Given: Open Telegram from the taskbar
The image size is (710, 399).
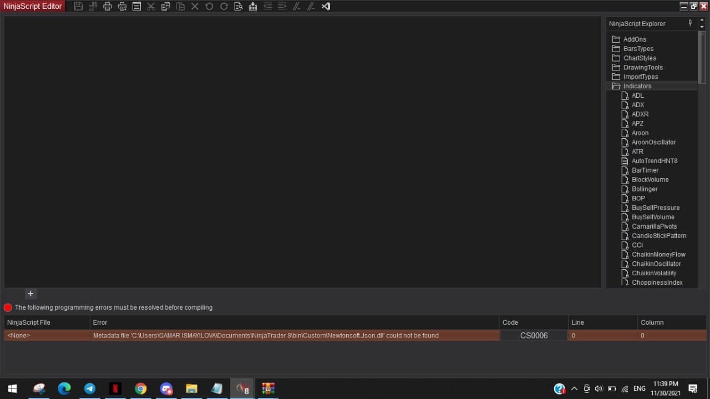Looking at the screenshot, I should point(90,388).
